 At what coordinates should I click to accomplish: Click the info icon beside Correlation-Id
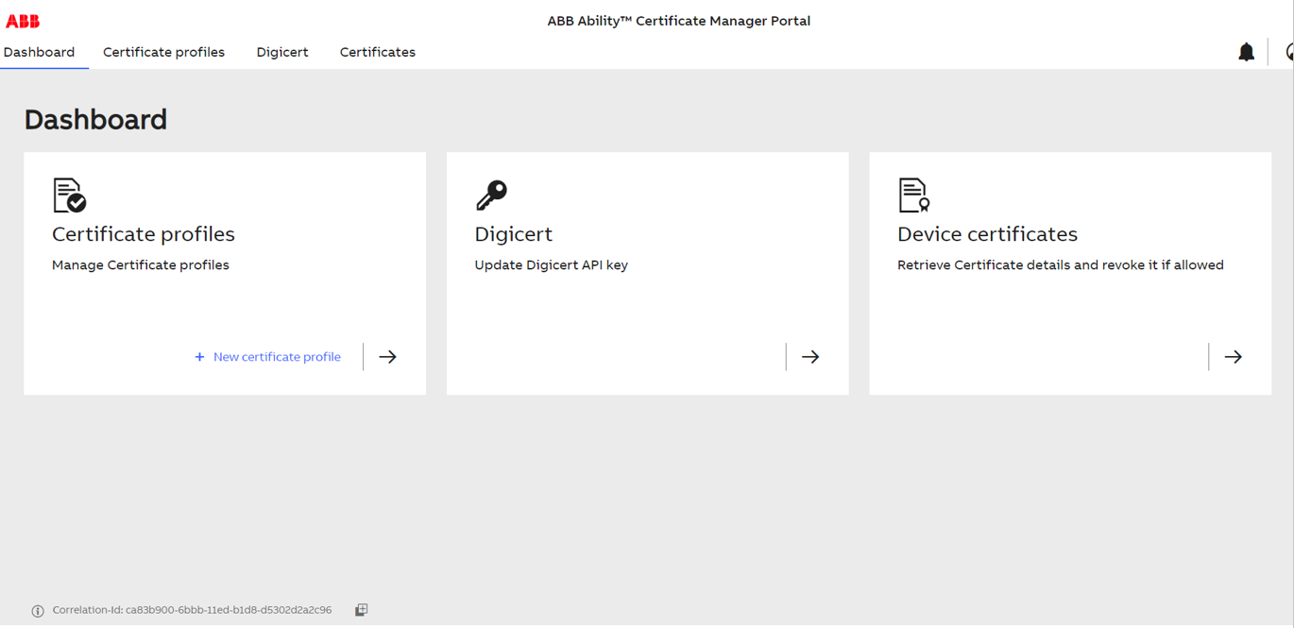(38, 611)
